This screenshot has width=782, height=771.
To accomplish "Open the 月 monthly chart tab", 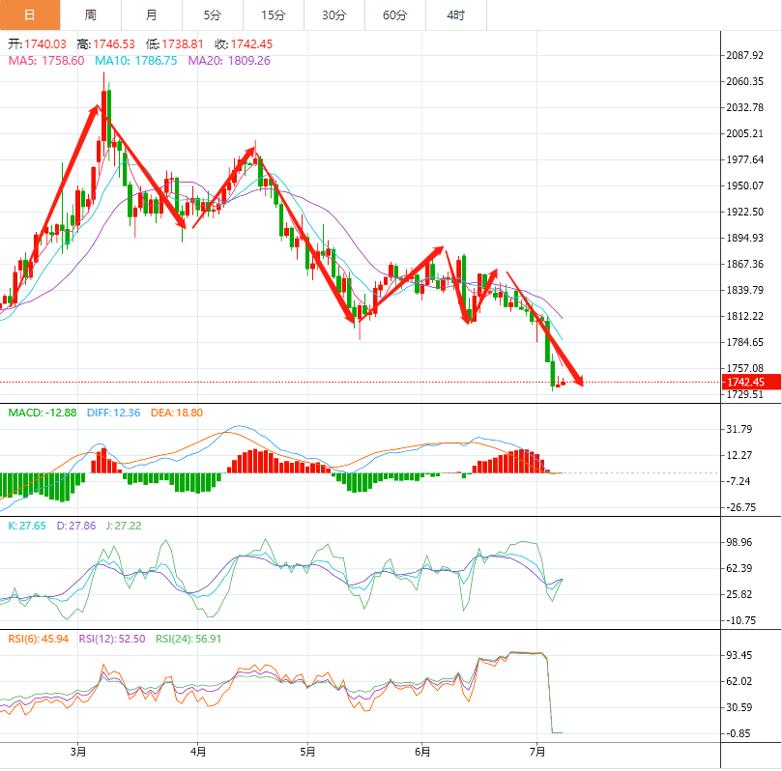I will (151, 14).
